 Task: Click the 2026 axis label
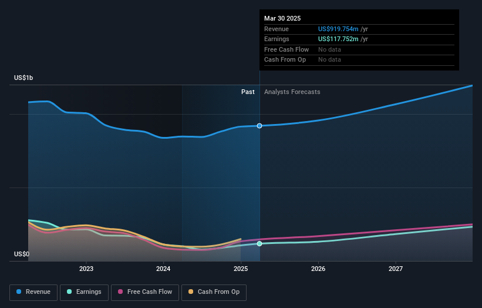[x=318, y=269]
